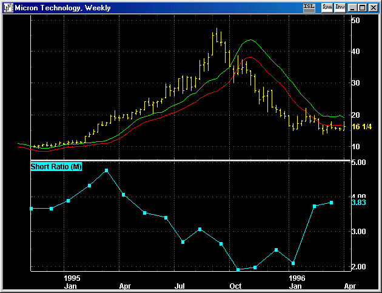Click the 10 price axis label

click(x=356, y=147)
